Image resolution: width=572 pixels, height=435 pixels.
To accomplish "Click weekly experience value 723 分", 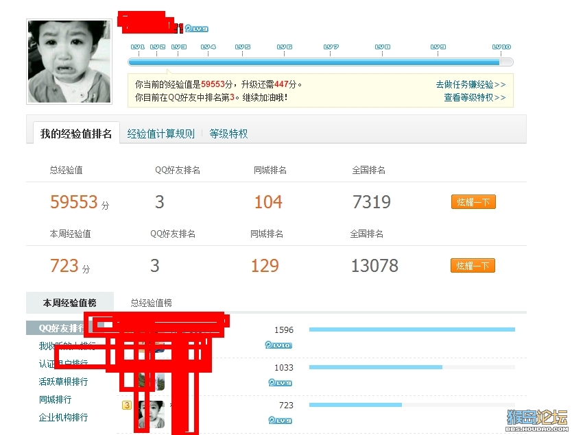I will (70, 266).
